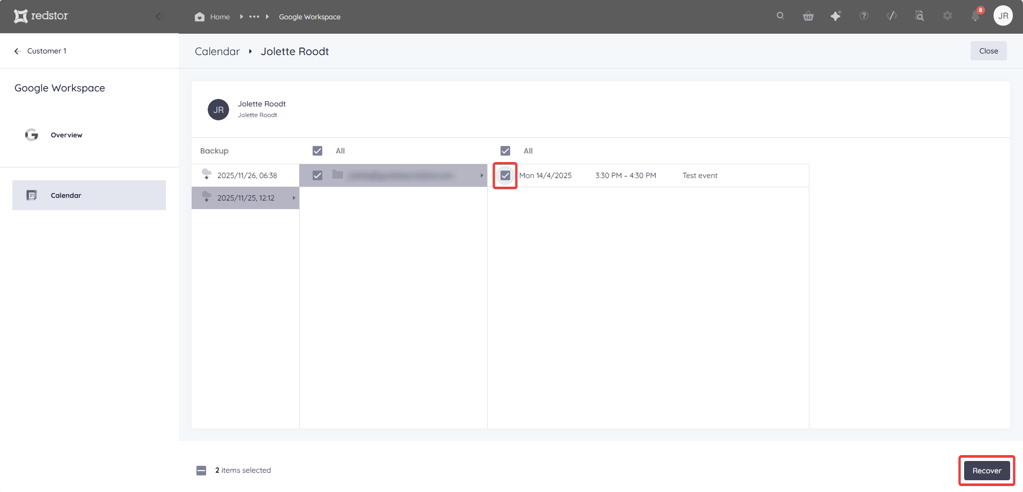Click the Close button
1023x492 pixels.
pyautogui.click(x=988, y=51)
